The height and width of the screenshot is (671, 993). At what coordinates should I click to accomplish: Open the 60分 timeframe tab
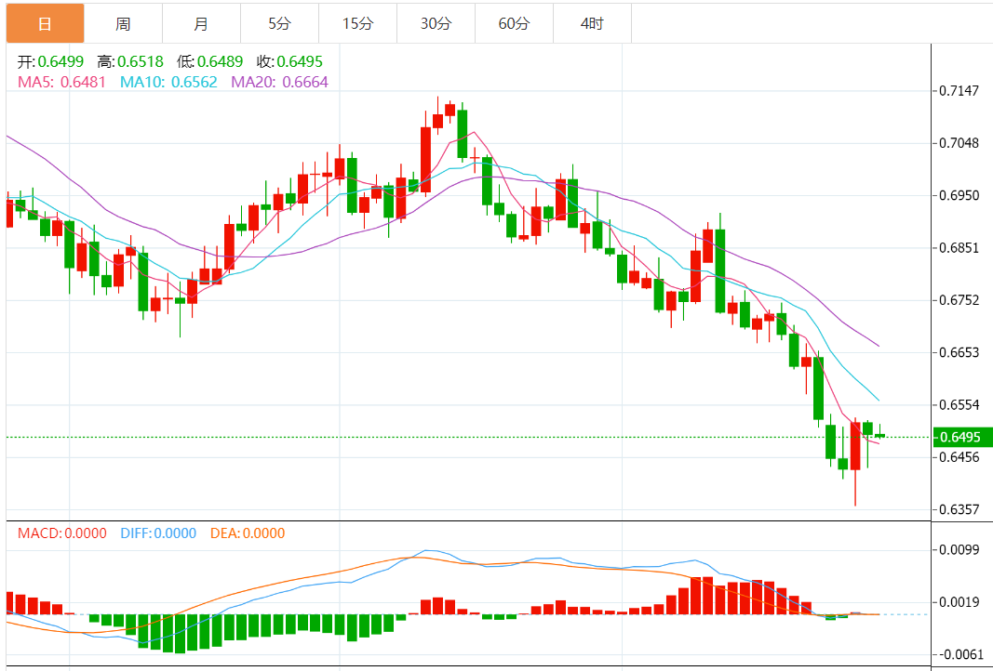pos(514,24)
